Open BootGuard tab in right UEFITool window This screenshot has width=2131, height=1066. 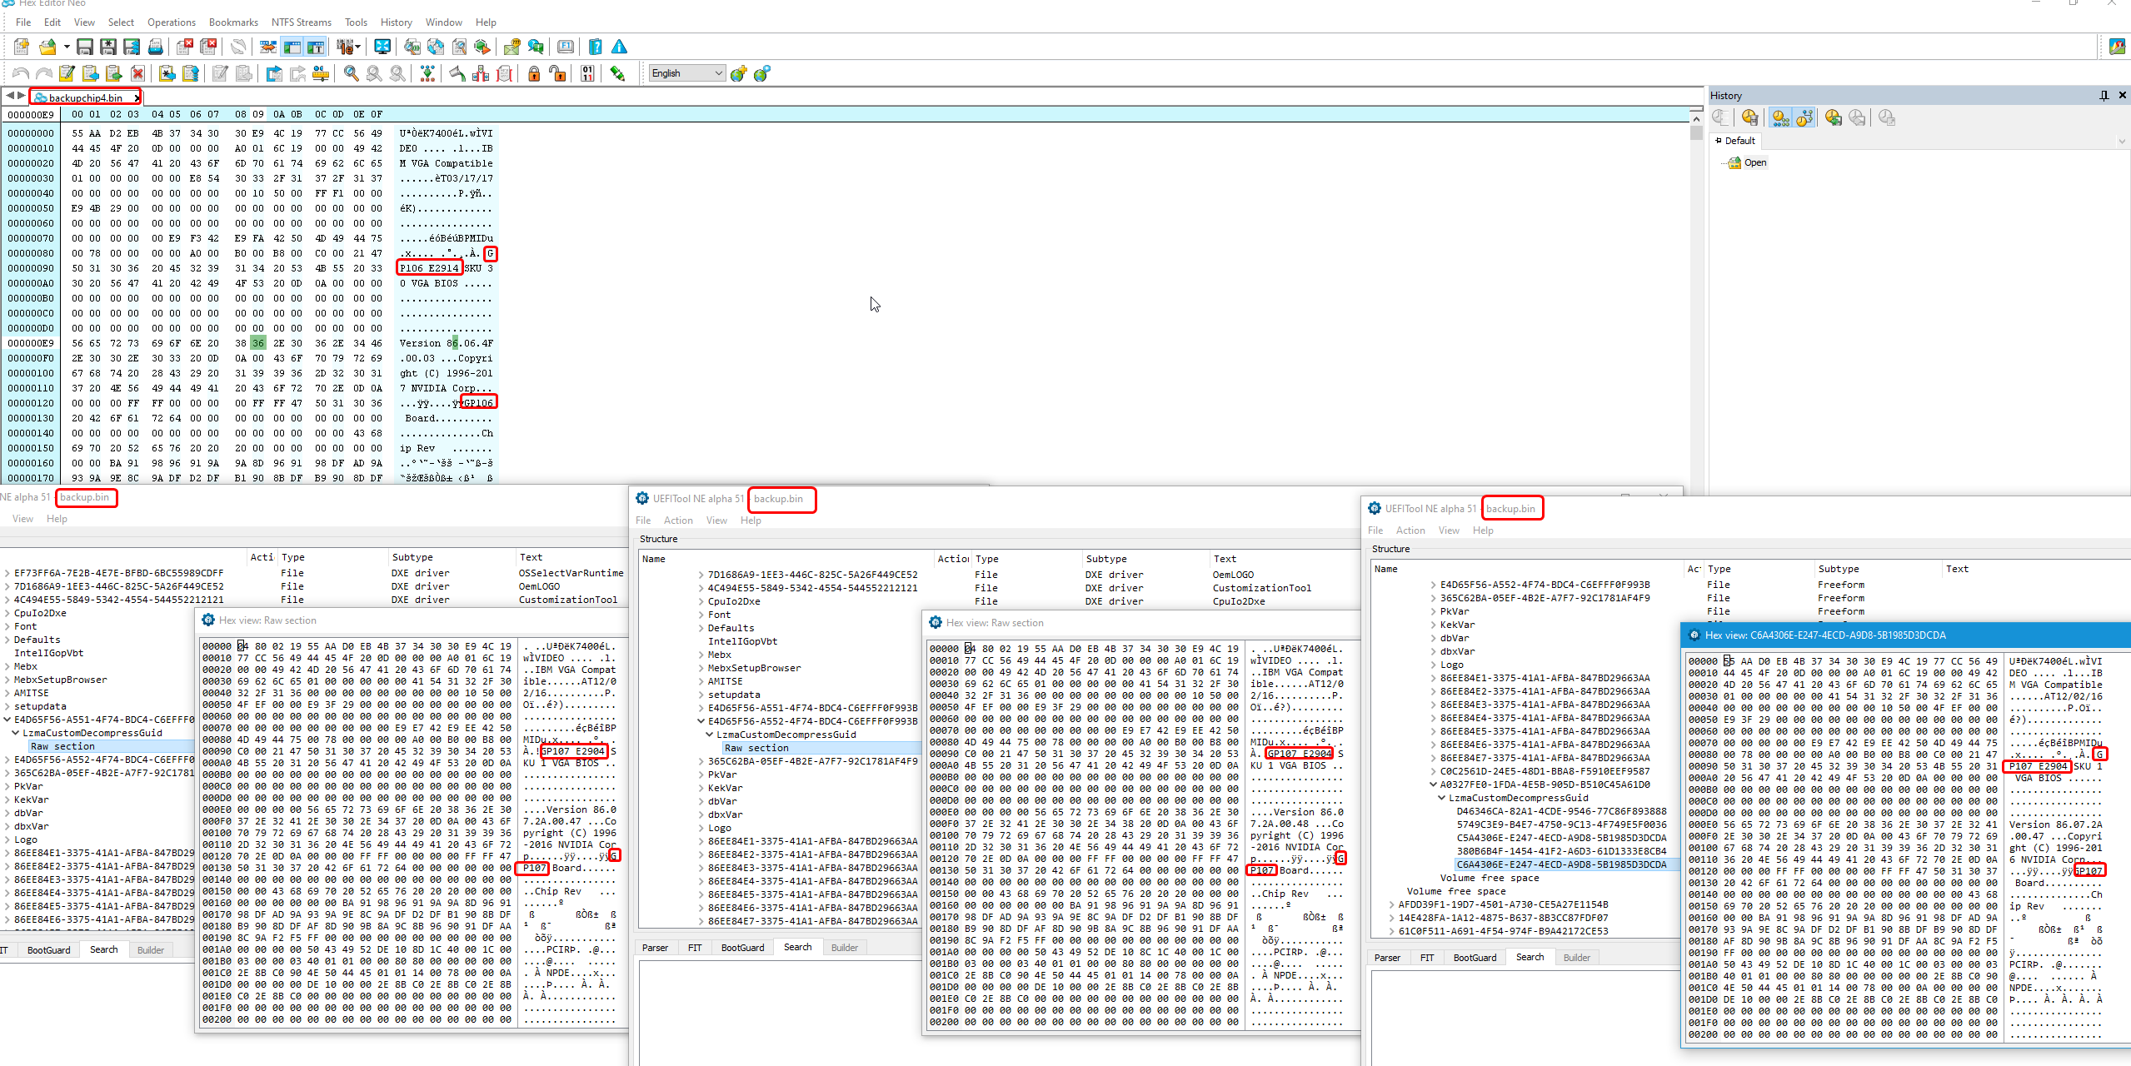pyautogui.click(x=1475, y=958)
